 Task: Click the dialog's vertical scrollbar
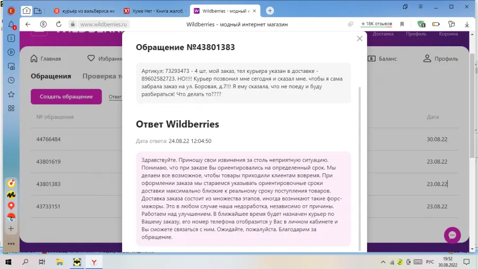coord(360,169)
